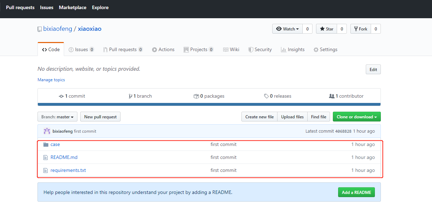Viewport: 432px width, 216px height.
Task: Click the bixiaofeng avatar identicon
Action: pos(47,131)
